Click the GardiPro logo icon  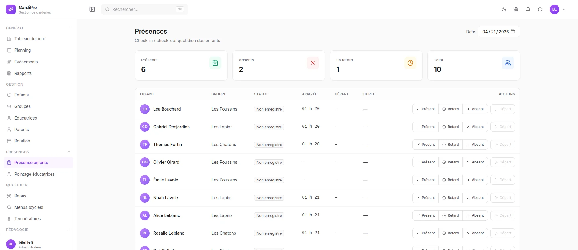click(x=11, y=9)
